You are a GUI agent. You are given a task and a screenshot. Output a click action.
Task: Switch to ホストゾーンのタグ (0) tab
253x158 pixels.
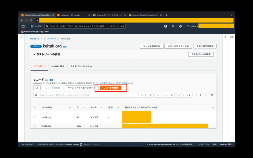(81, 66)
